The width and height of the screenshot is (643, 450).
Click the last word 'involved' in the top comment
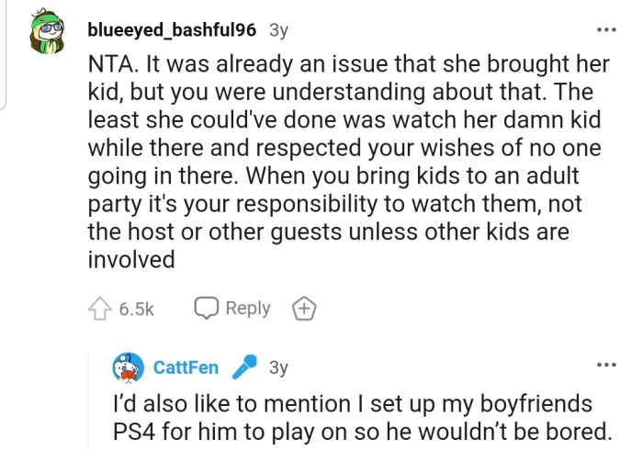pos(130,260)
